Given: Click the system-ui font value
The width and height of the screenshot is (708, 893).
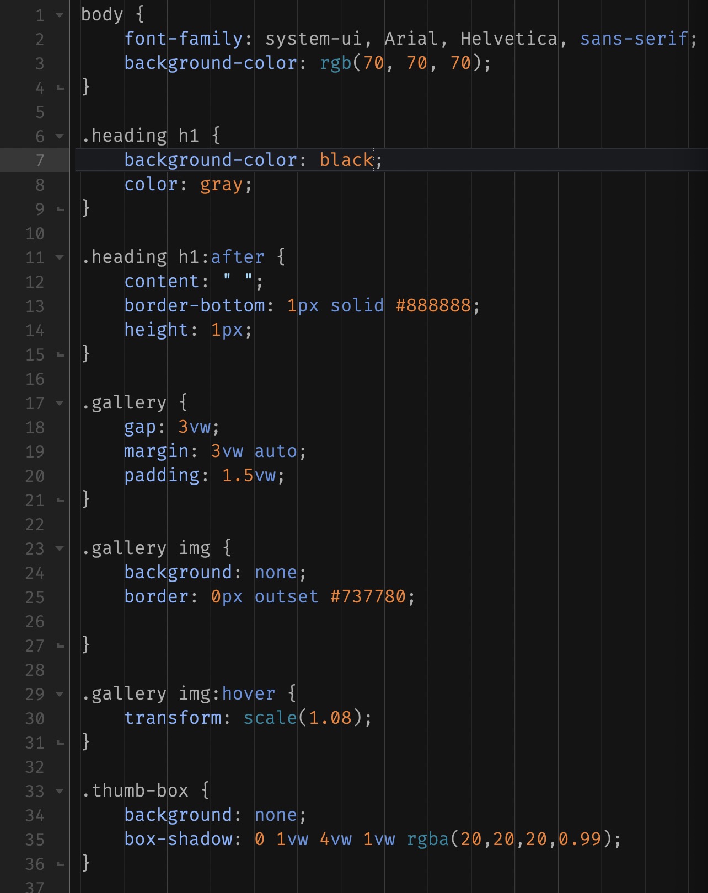Looking at the screenshot, I should (314, 39).
